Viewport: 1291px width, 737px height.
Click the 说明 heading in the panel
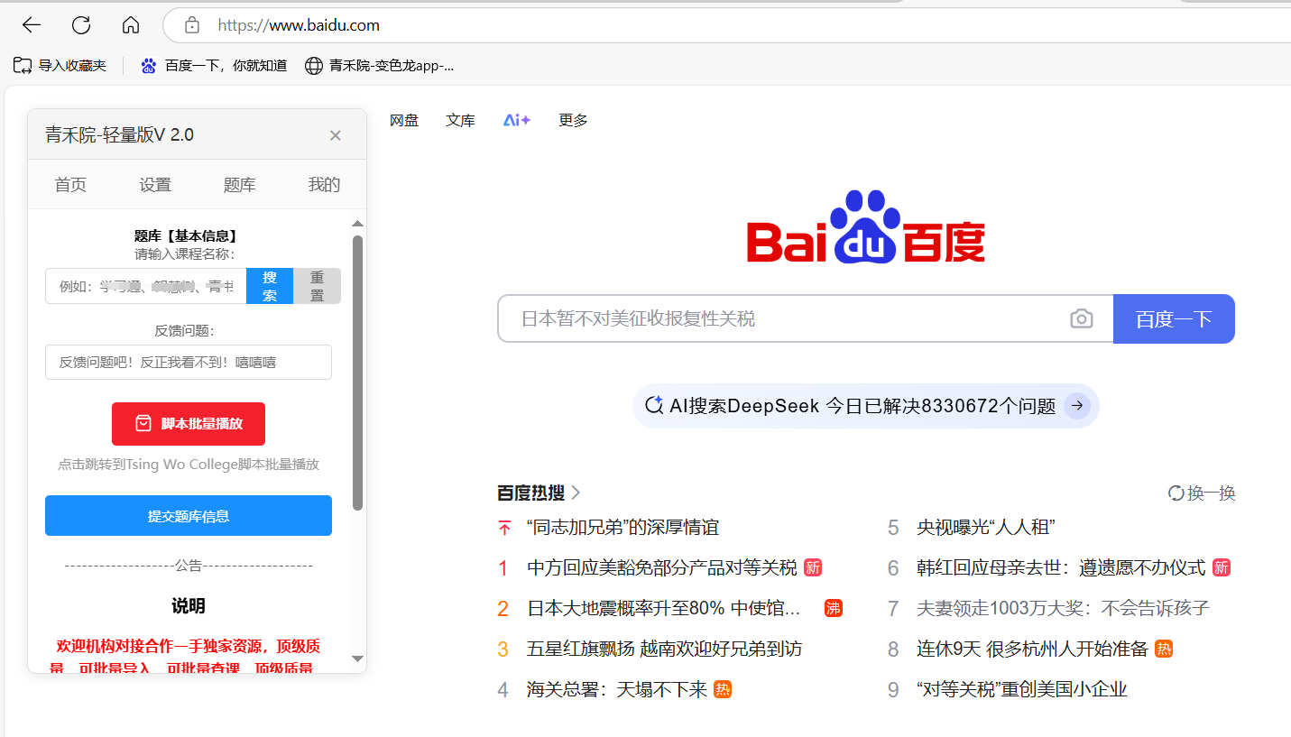(189, 606)
